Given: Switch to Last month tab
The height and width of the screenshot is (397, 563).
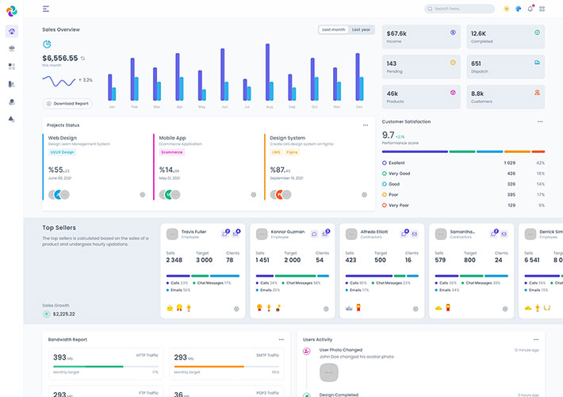Looking at the screenshot, I should (x=333, y=29).
